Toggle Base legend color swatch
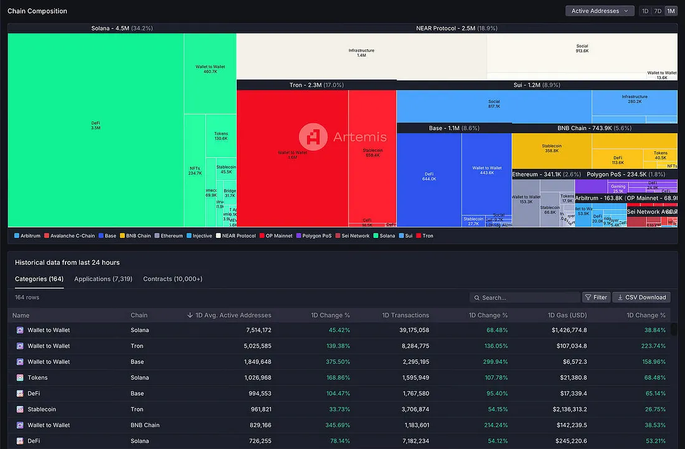The height and width of the screenshot is (449, 685). coord(101,236)
